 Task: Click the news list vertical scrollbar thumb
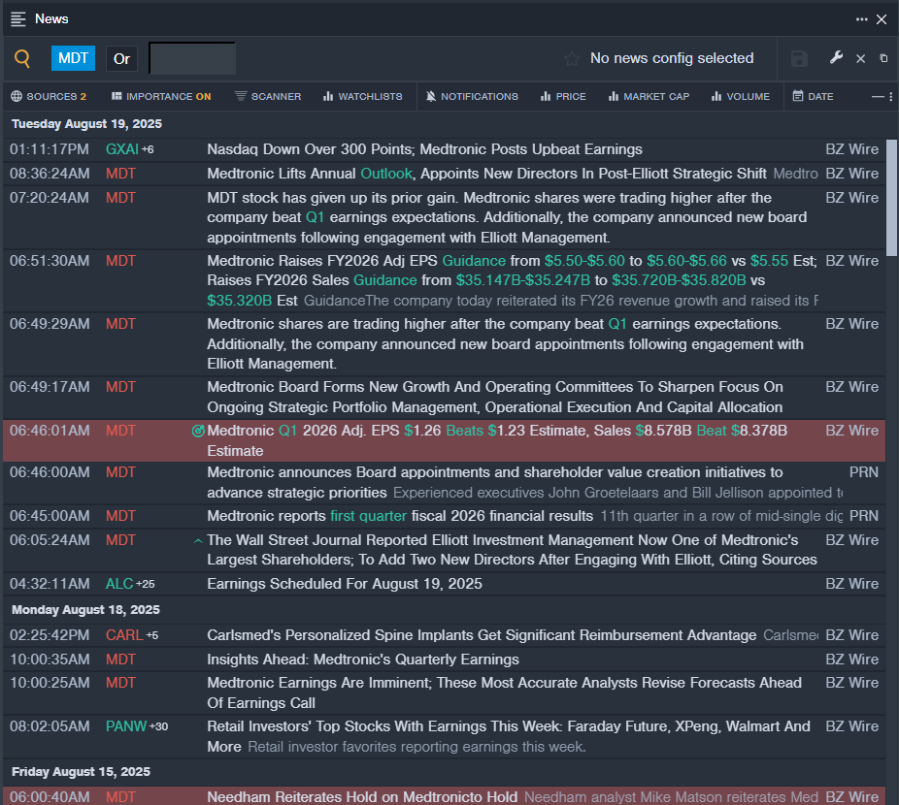[891, 198]
